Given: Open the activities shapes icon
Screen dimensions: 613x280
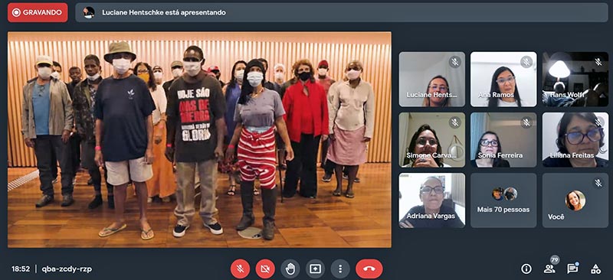Looking at the screenshot, I should point(596,269).
